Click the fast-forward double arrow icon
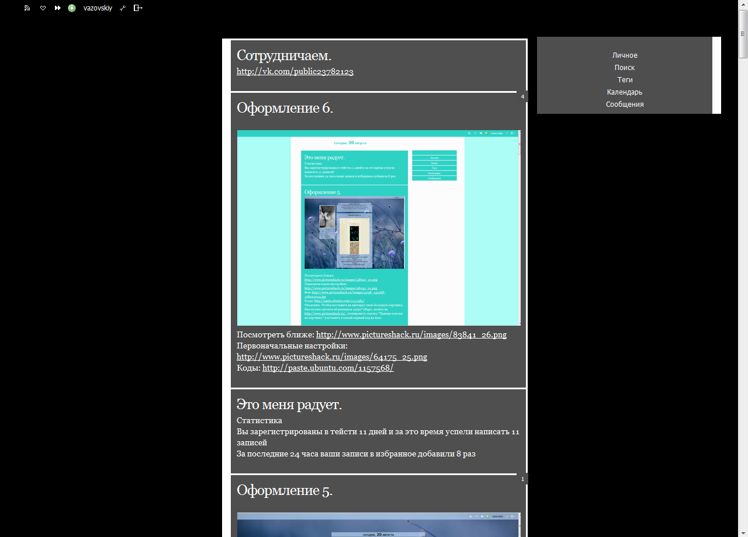The image size is (748, 537). click(x=58, y=8)
